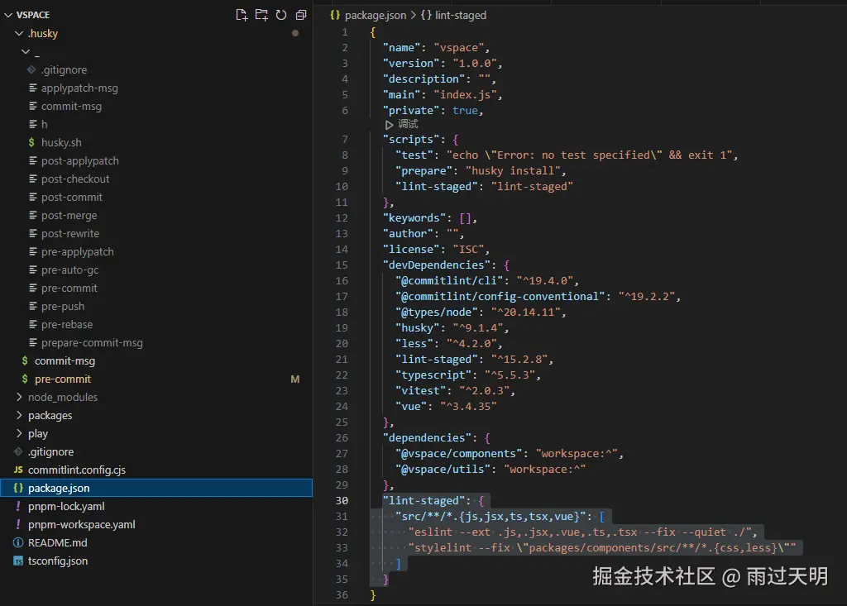Open the file named h

click(x=45, y=124)
